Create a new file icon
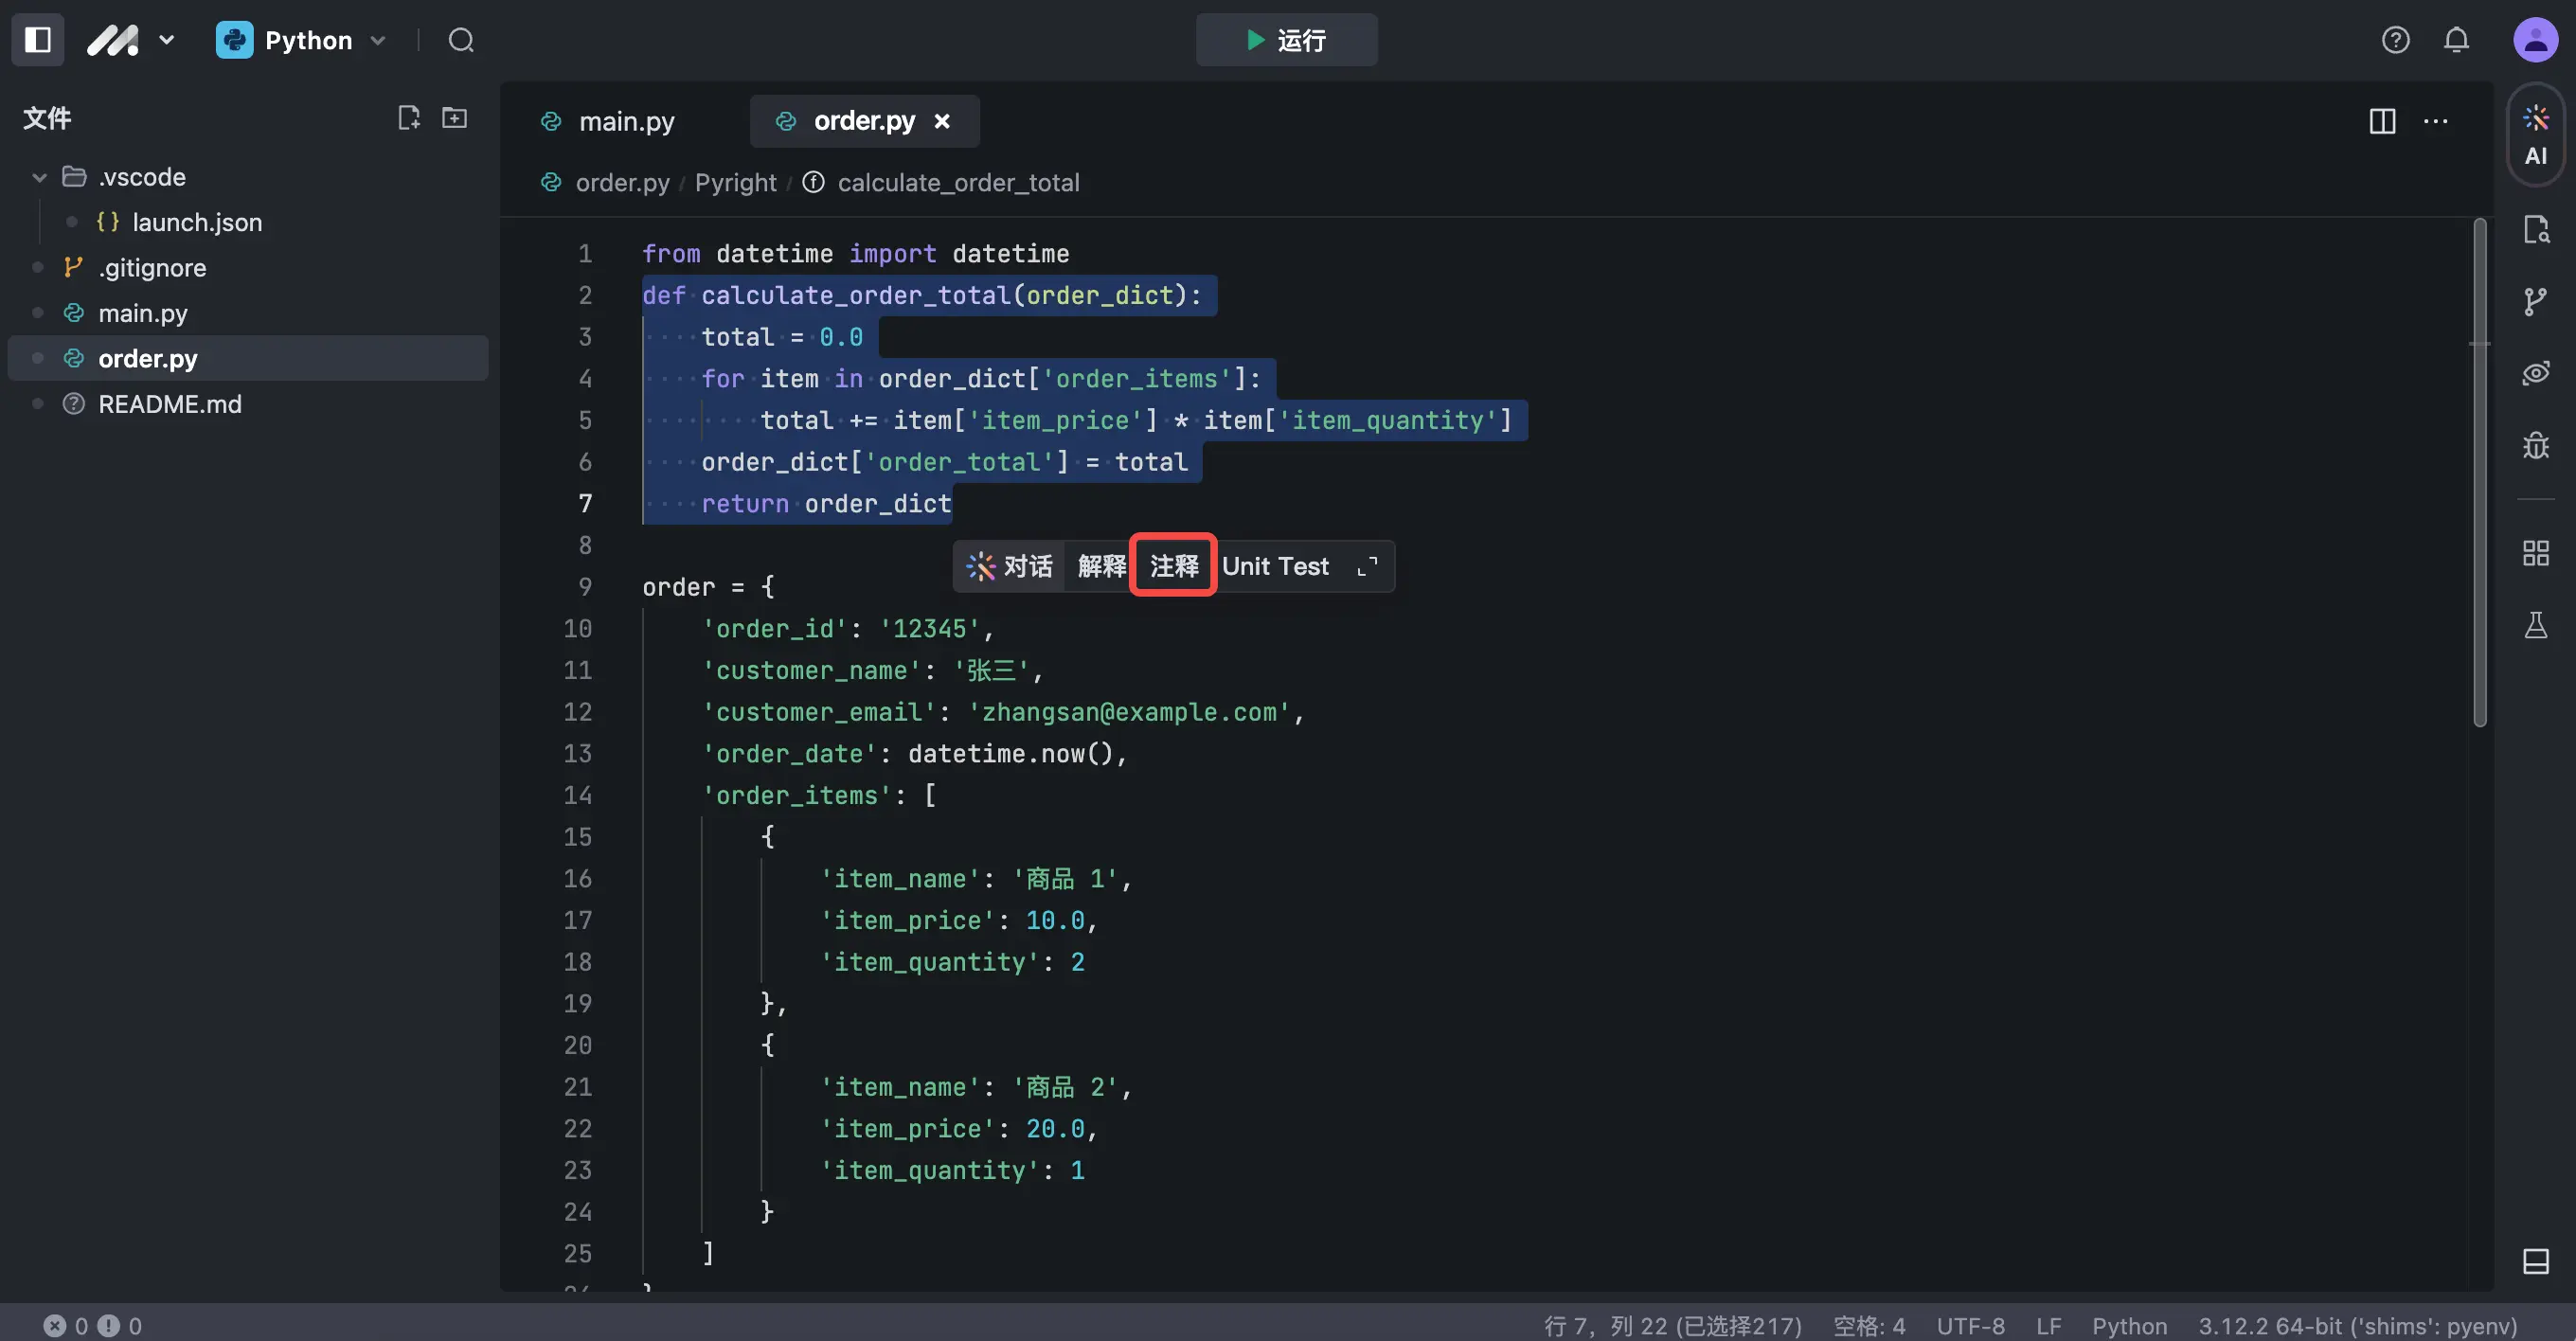This screenshot has height=1341, width=2576. click(408, 118)
